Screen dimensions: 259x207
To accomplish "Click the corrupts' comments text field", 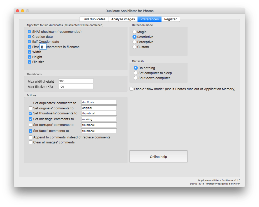I will point(99,125).
